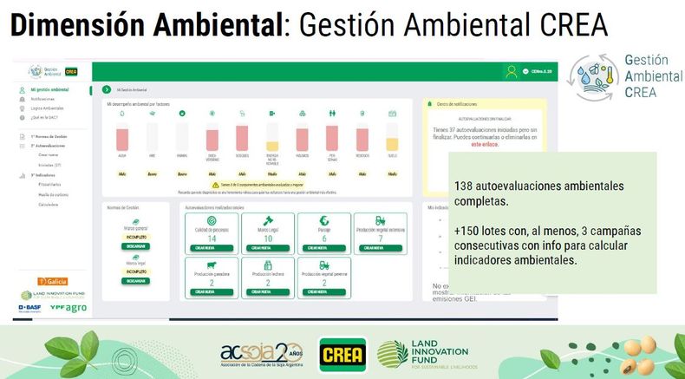Select Calculadora under Indicadores
The width and height of the screenshot is (685, 379).
[48, 205]
